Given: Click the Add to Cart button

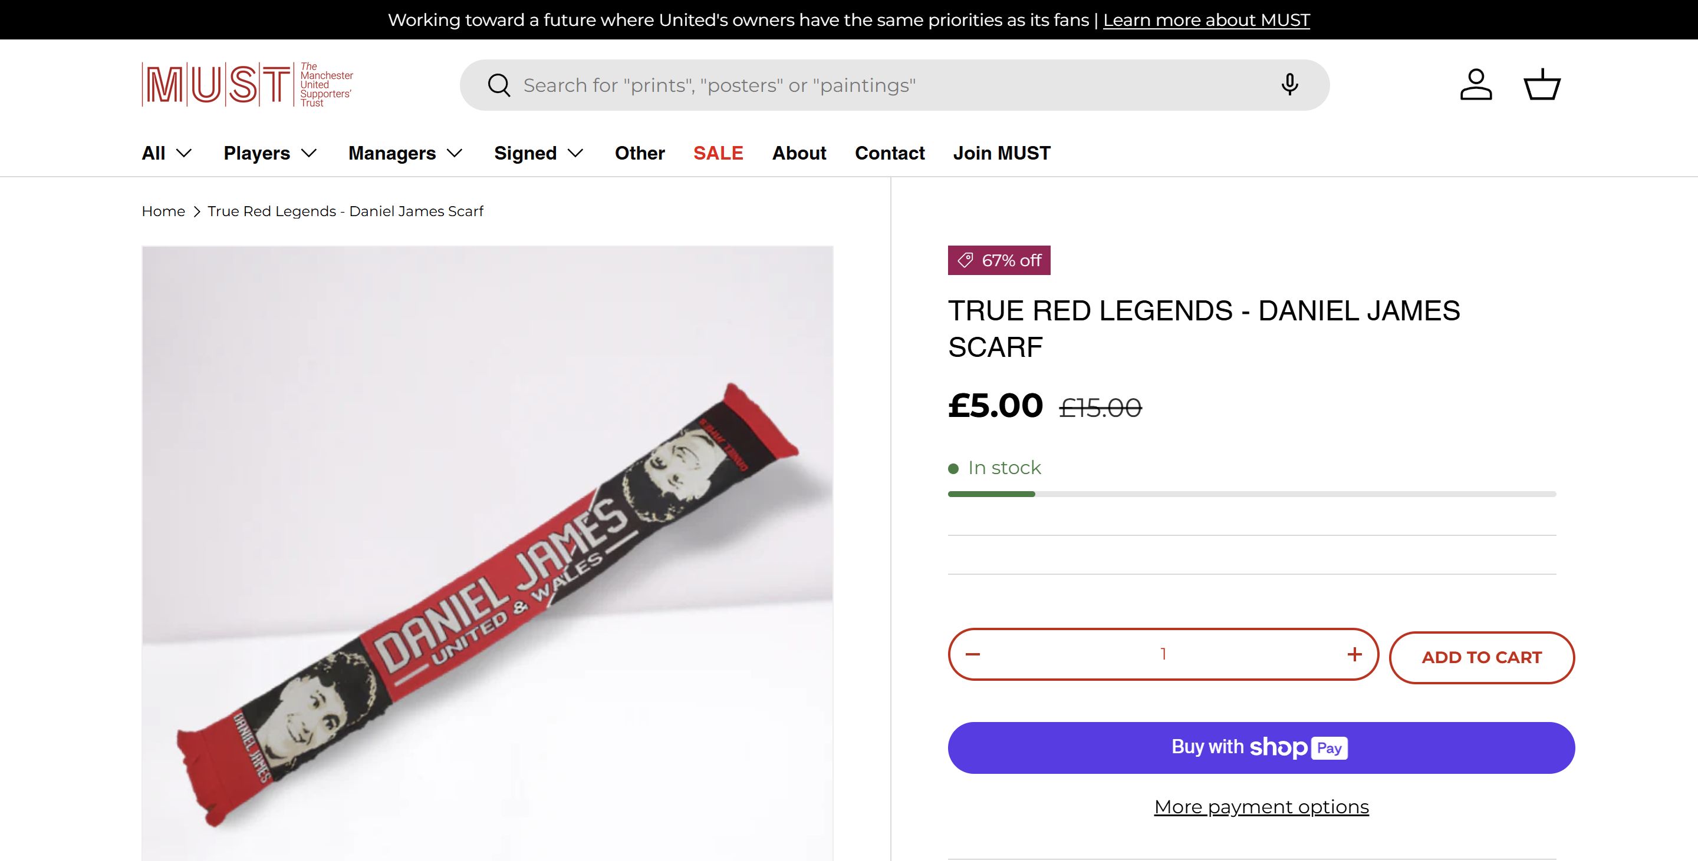Looking at the screenshot, I should 1481,658.
